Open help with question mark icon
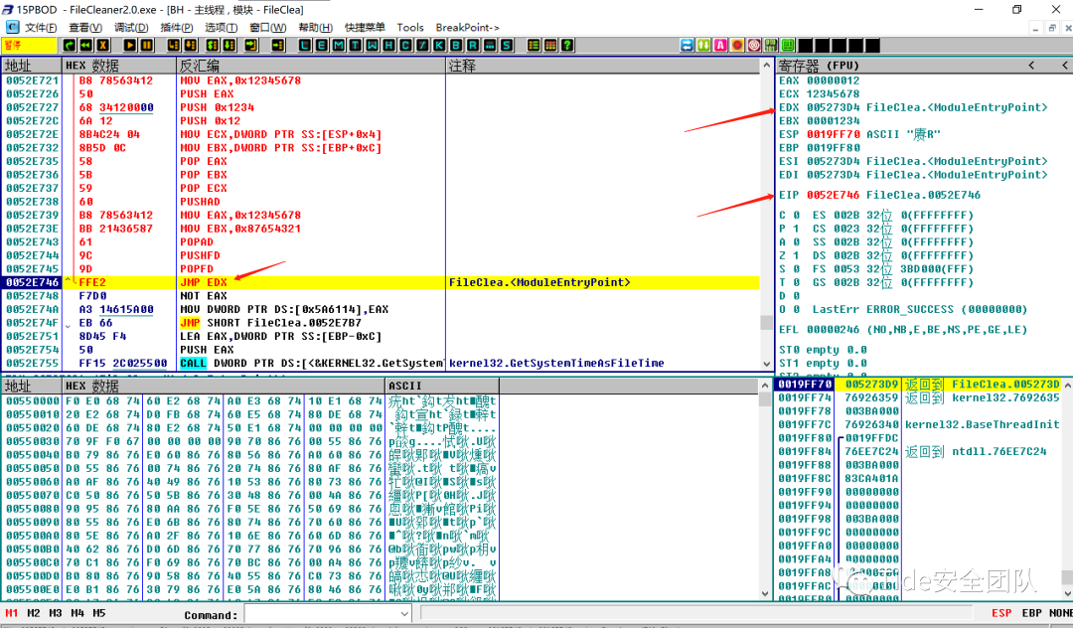The width and height of the screenshot is (1073, 628). click(x=566, y=45)
